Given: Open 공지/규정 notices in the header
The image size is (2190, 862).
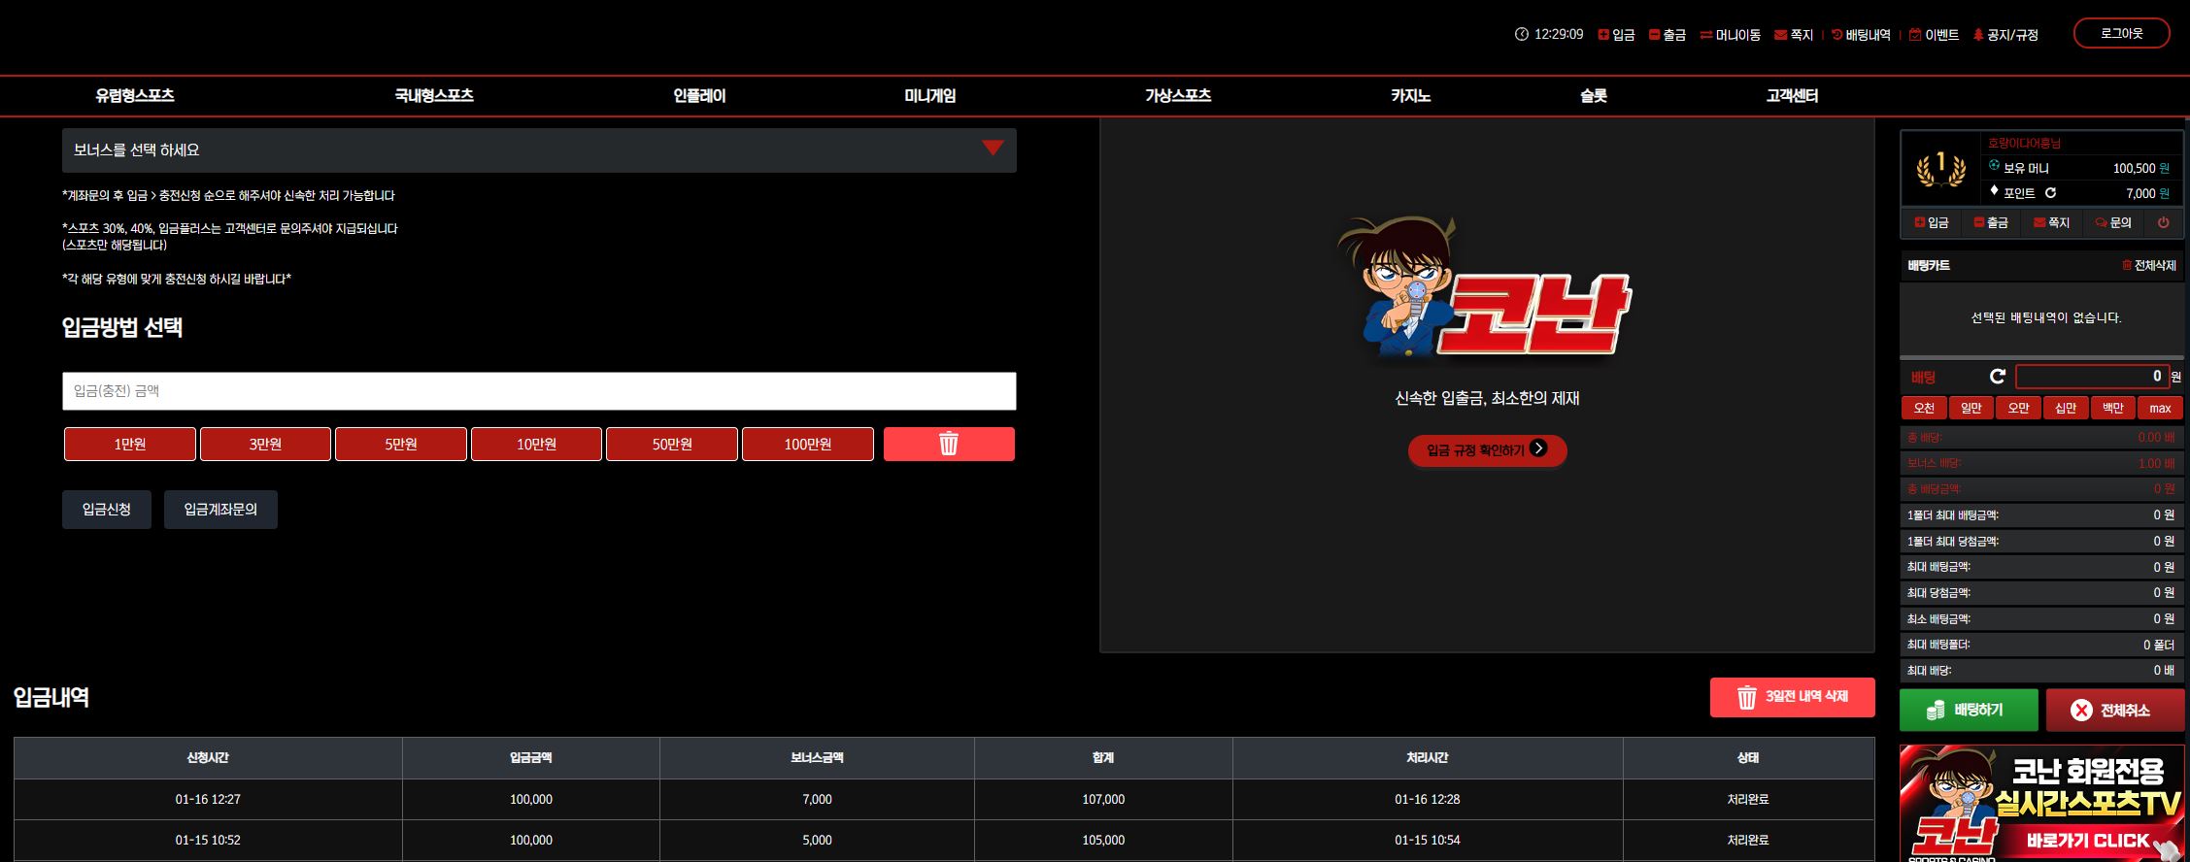Looking at the screenshot, I should (2005, 35).
